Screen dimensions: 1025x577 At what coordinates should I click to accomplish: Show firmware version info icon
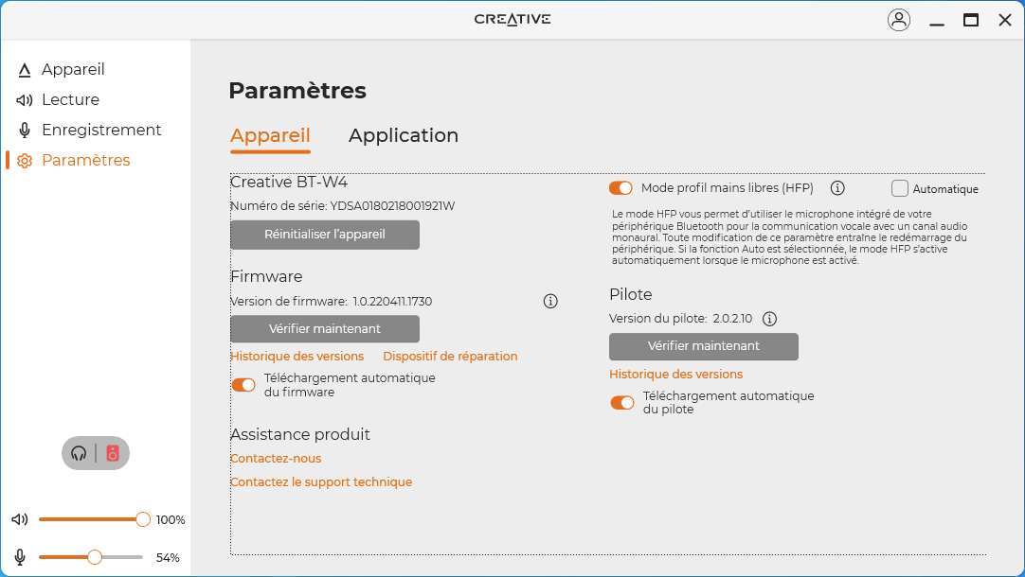550,301
